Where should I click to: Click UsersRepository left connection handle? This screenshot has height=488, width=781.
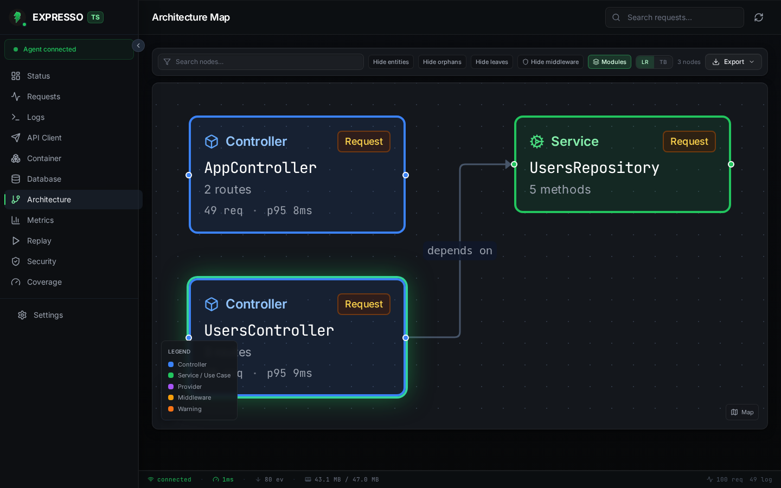(x=514, y=164)
